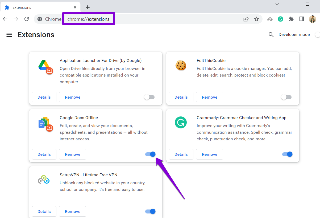Click the SetupVPN - Lifetime Free VPN title
320x218 pixels.
pyautogui.click(x=89, y=175)
